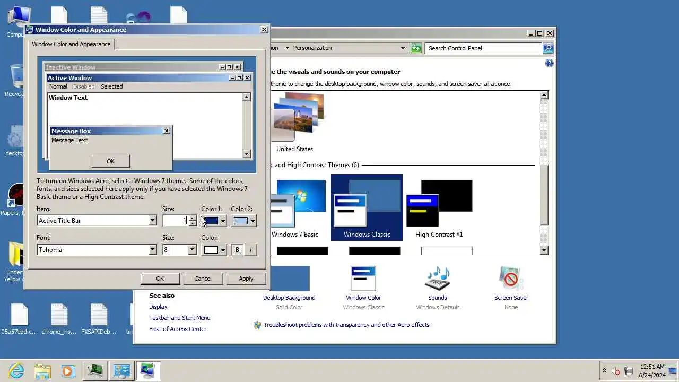The width and height of the screenshot is (679, 382).
Task: Expand the Personalization breadcrumb arrow
Action: pyautogui.click(x=287, y=48)
